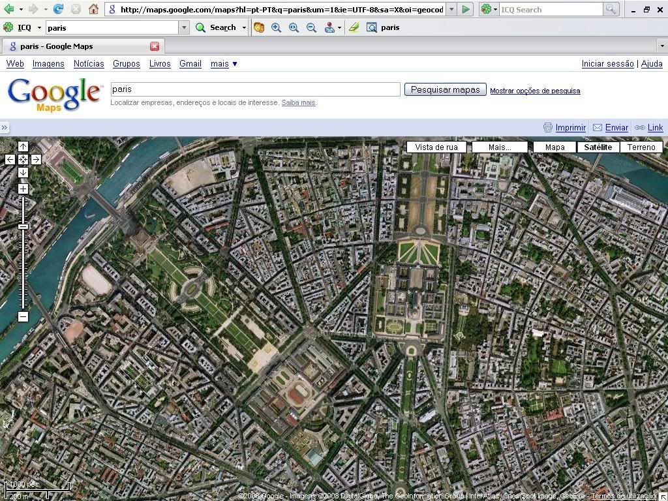Pan the map right with the arrow

pos(36,159)
